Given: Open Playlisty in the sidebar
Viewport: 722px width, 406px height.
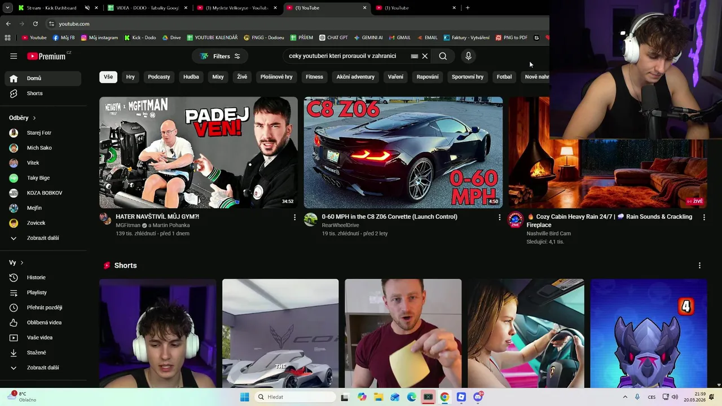Looking at the screenshot, I should pos(43,292).
